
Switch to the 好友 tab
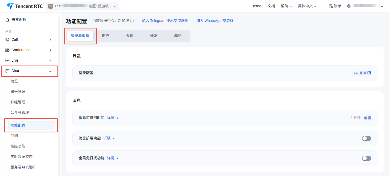pyautogui.click(x=154, y=36)
